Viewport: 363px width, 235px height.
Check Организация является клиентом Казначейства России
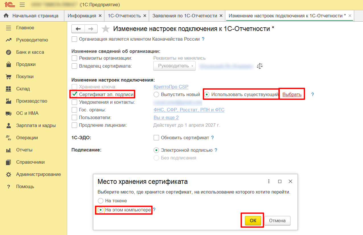pos(74,39)
